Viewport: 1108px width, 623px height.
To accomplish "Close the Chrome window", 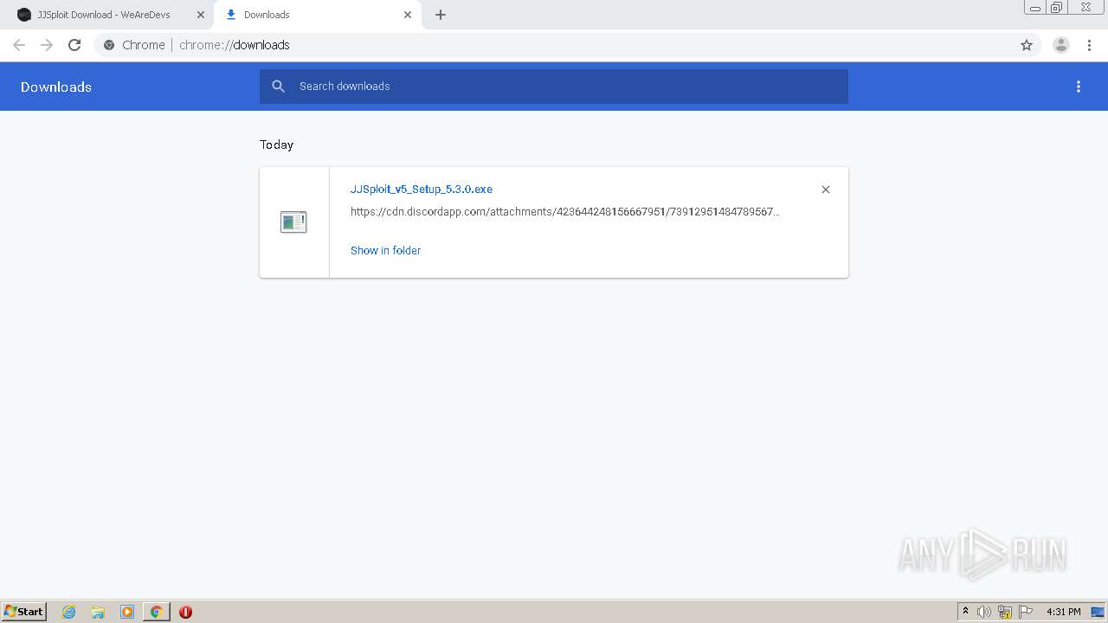I will pos(1085,8).
